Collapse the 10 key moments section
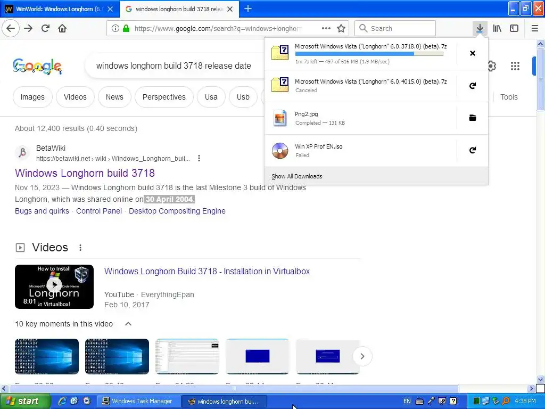The width and height of the screenshot is (545, 409). pos(128,324)
